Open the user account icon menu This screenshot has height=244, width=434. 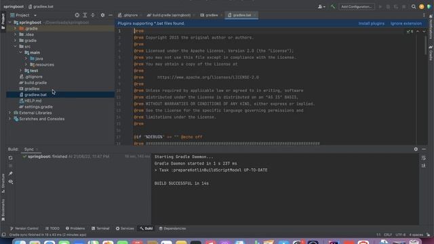[321, 7]
